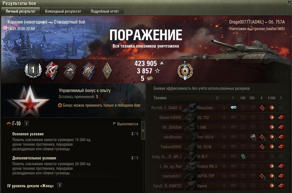Collapse the Г-10 mission section
The image size is (292, 193).
9,123
